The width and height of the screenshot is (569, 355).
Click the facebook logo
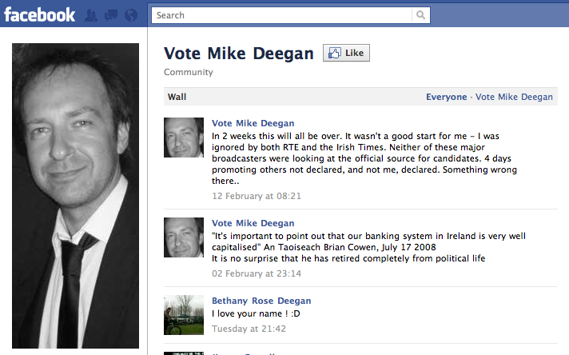(39, 15)
